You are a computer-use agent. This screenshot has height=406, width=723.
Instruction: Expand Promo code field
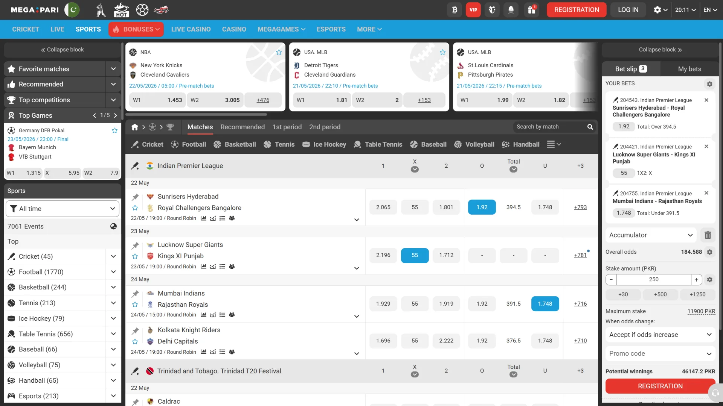coord(660,353)
